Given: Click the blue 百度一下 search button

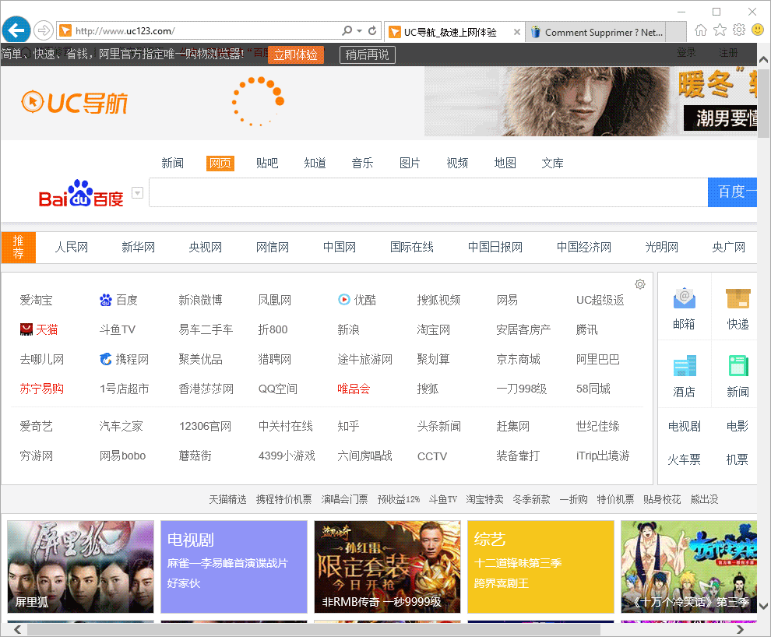Looking at the screenshot, I should (x=732, y=192).
